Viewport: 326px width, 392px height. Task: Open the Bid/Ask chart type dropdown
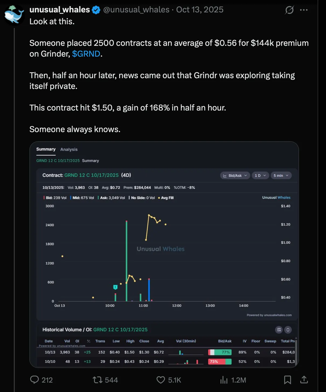(235, 175)
